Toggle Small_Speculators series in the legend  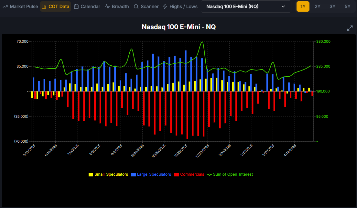tap(108, 174)
